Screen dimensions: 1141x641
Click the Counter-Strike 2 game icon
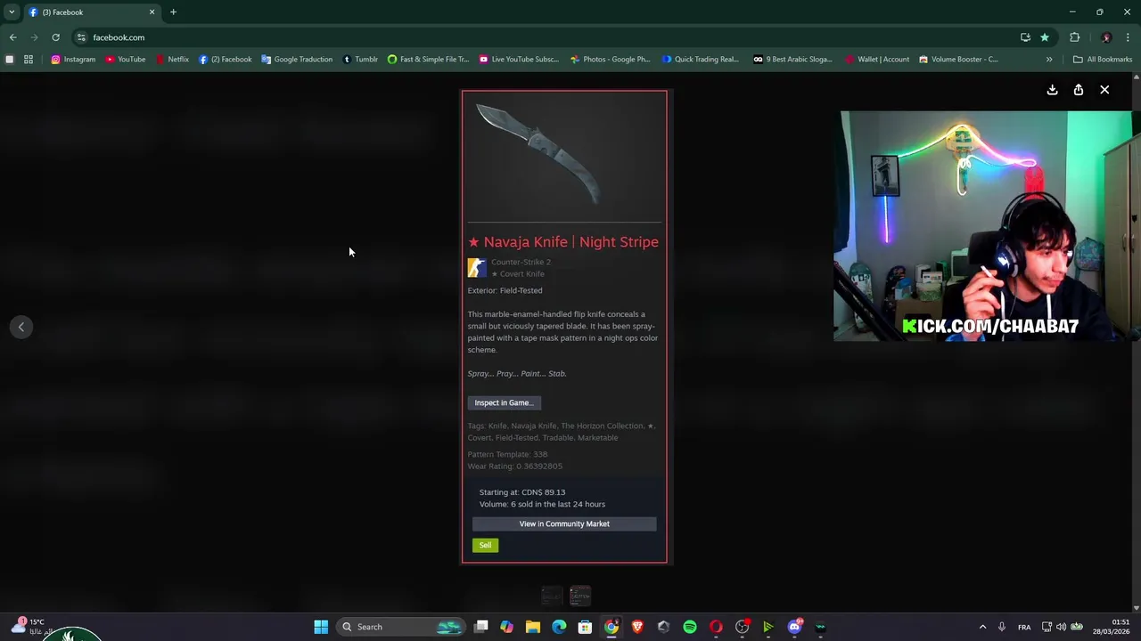pyautogui.click(x=477, y=268)
